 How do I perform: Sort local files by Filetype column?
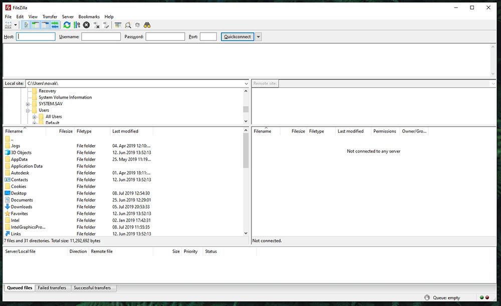pos(92,131)
